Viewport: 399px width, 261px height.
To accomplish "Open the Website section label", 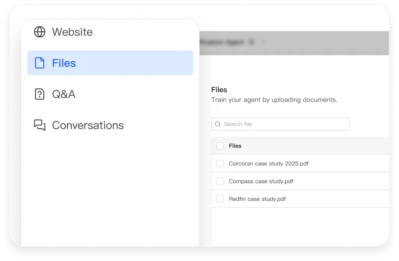I will tap(72, 32).
